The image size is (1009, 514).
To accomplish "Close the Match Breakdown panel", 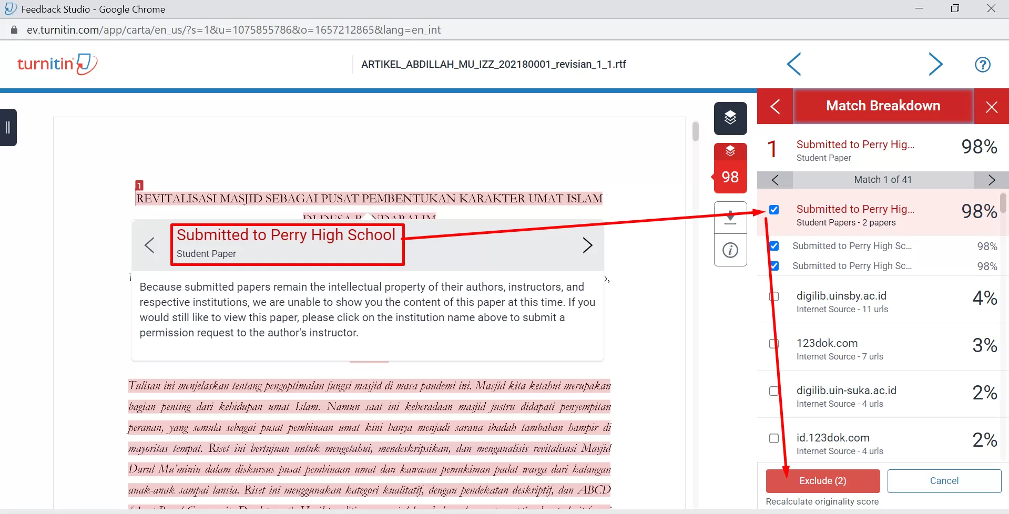I will click(992, 106).
